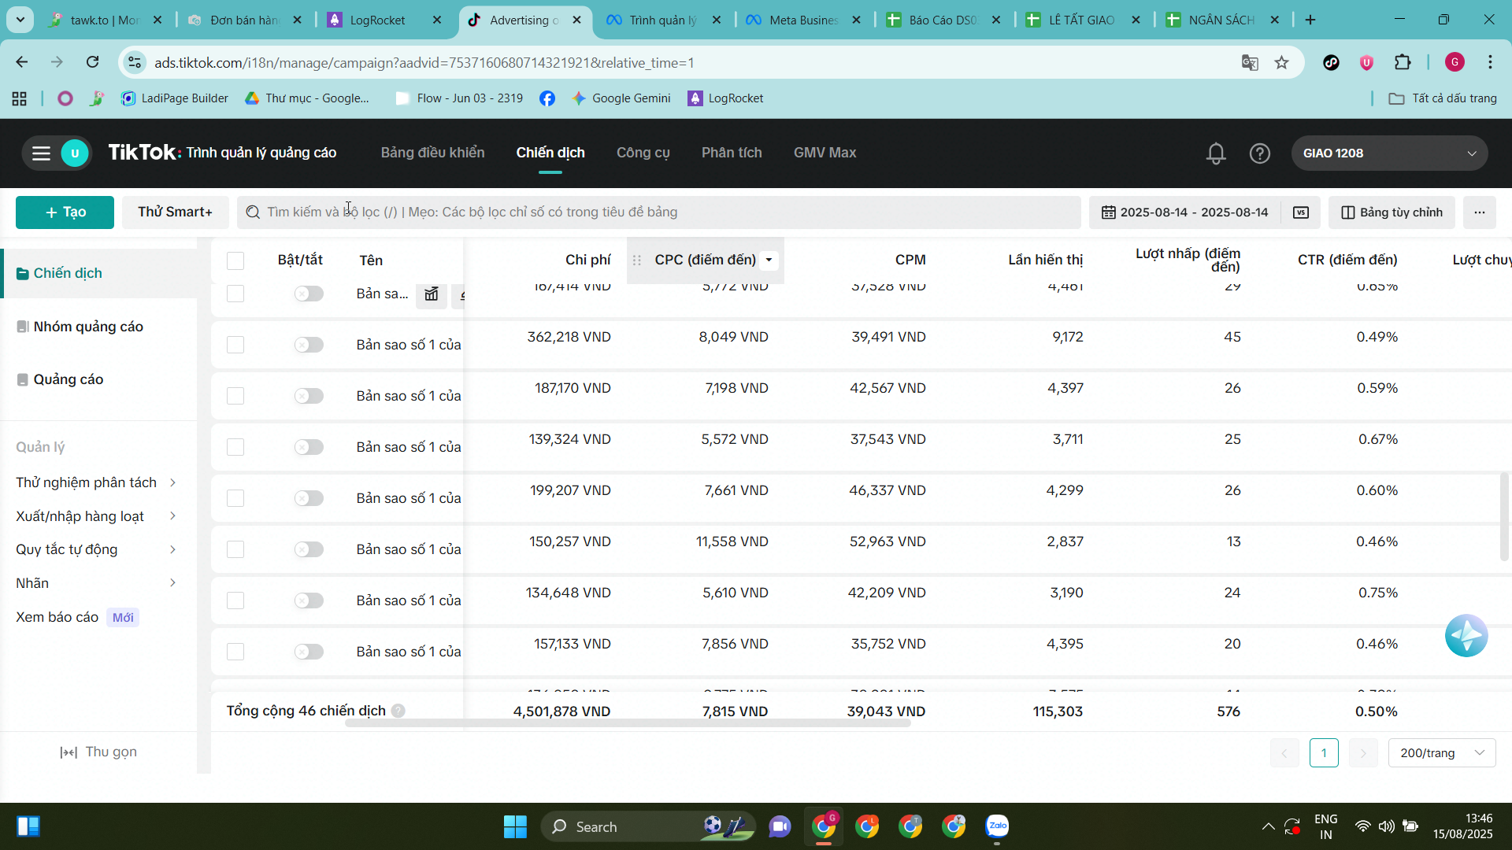Click the Windows taskbar Search box
1512x850 pixels.
point(647,826)
